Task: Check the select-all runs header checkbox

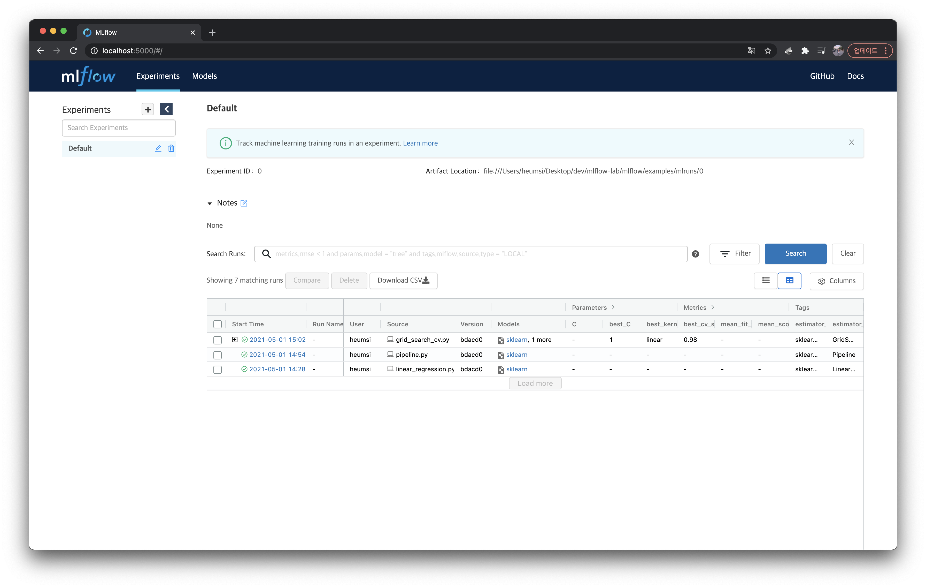Action: click(217, 325)
